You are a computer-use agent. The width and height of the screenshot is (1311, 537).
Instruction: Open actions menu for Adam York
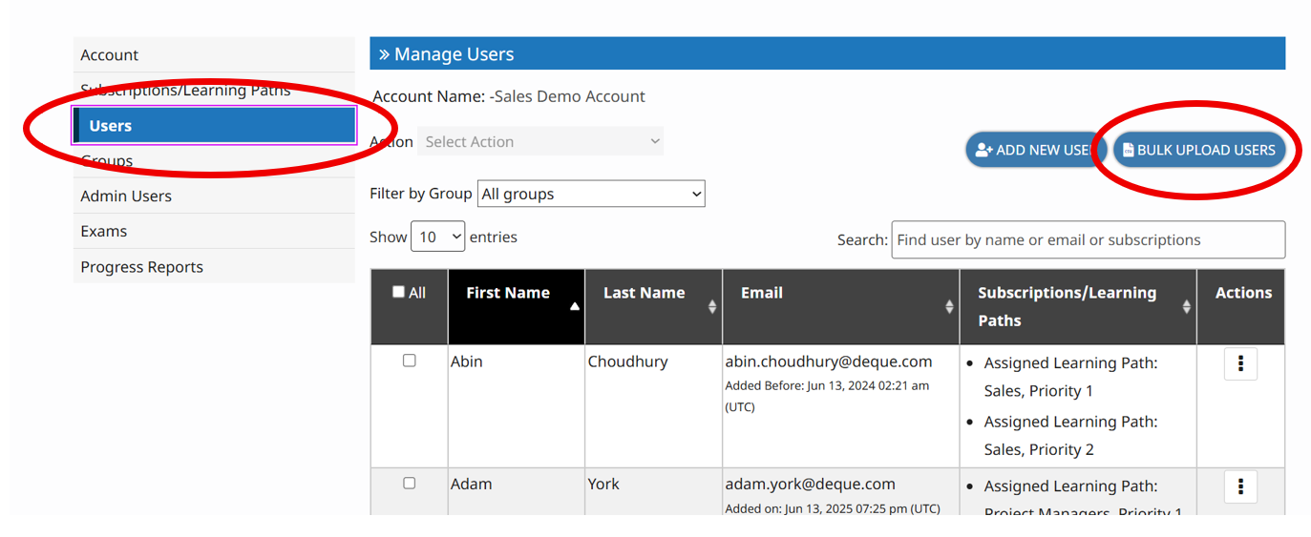point(1240,486)
